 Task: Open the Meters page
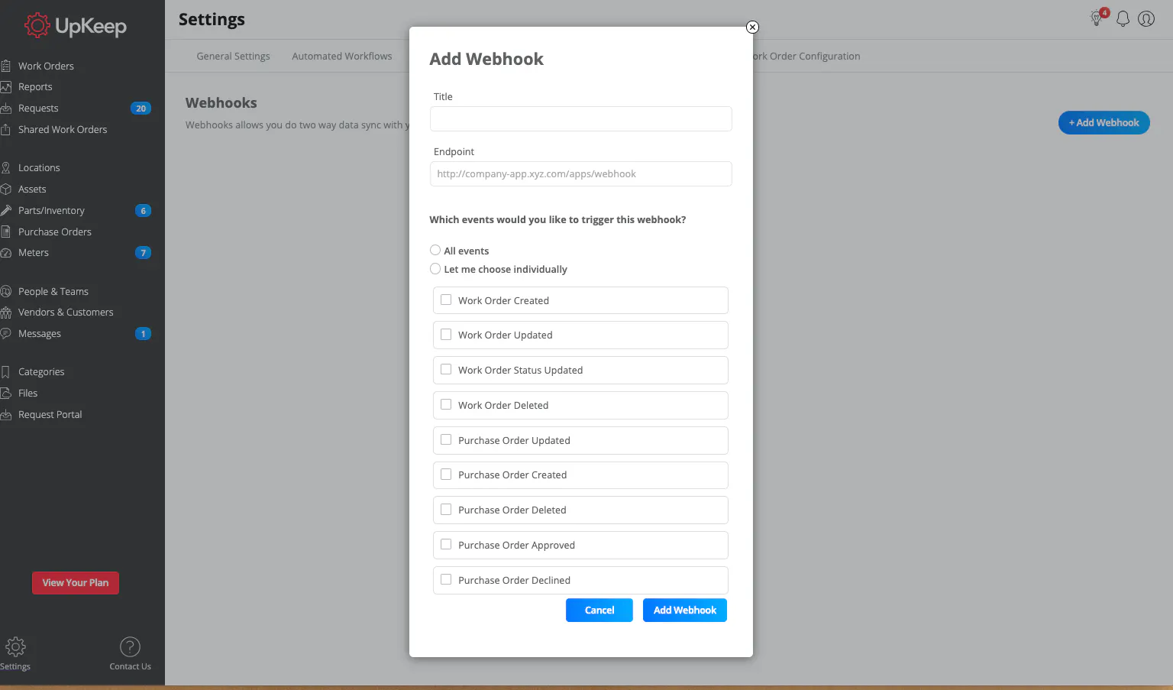(34, 252)
